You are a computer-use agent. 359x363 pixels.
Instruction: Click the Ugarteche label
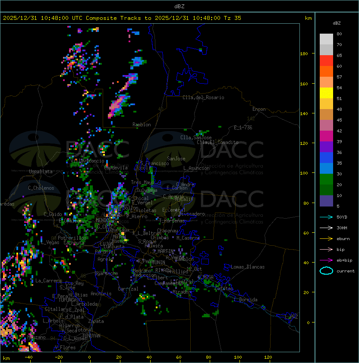tap(106, 273)
